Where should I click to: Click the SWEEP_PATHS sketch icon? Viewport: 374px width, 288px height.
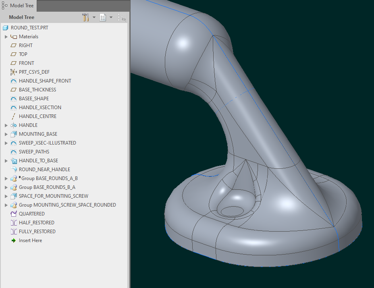click(13, 151)
